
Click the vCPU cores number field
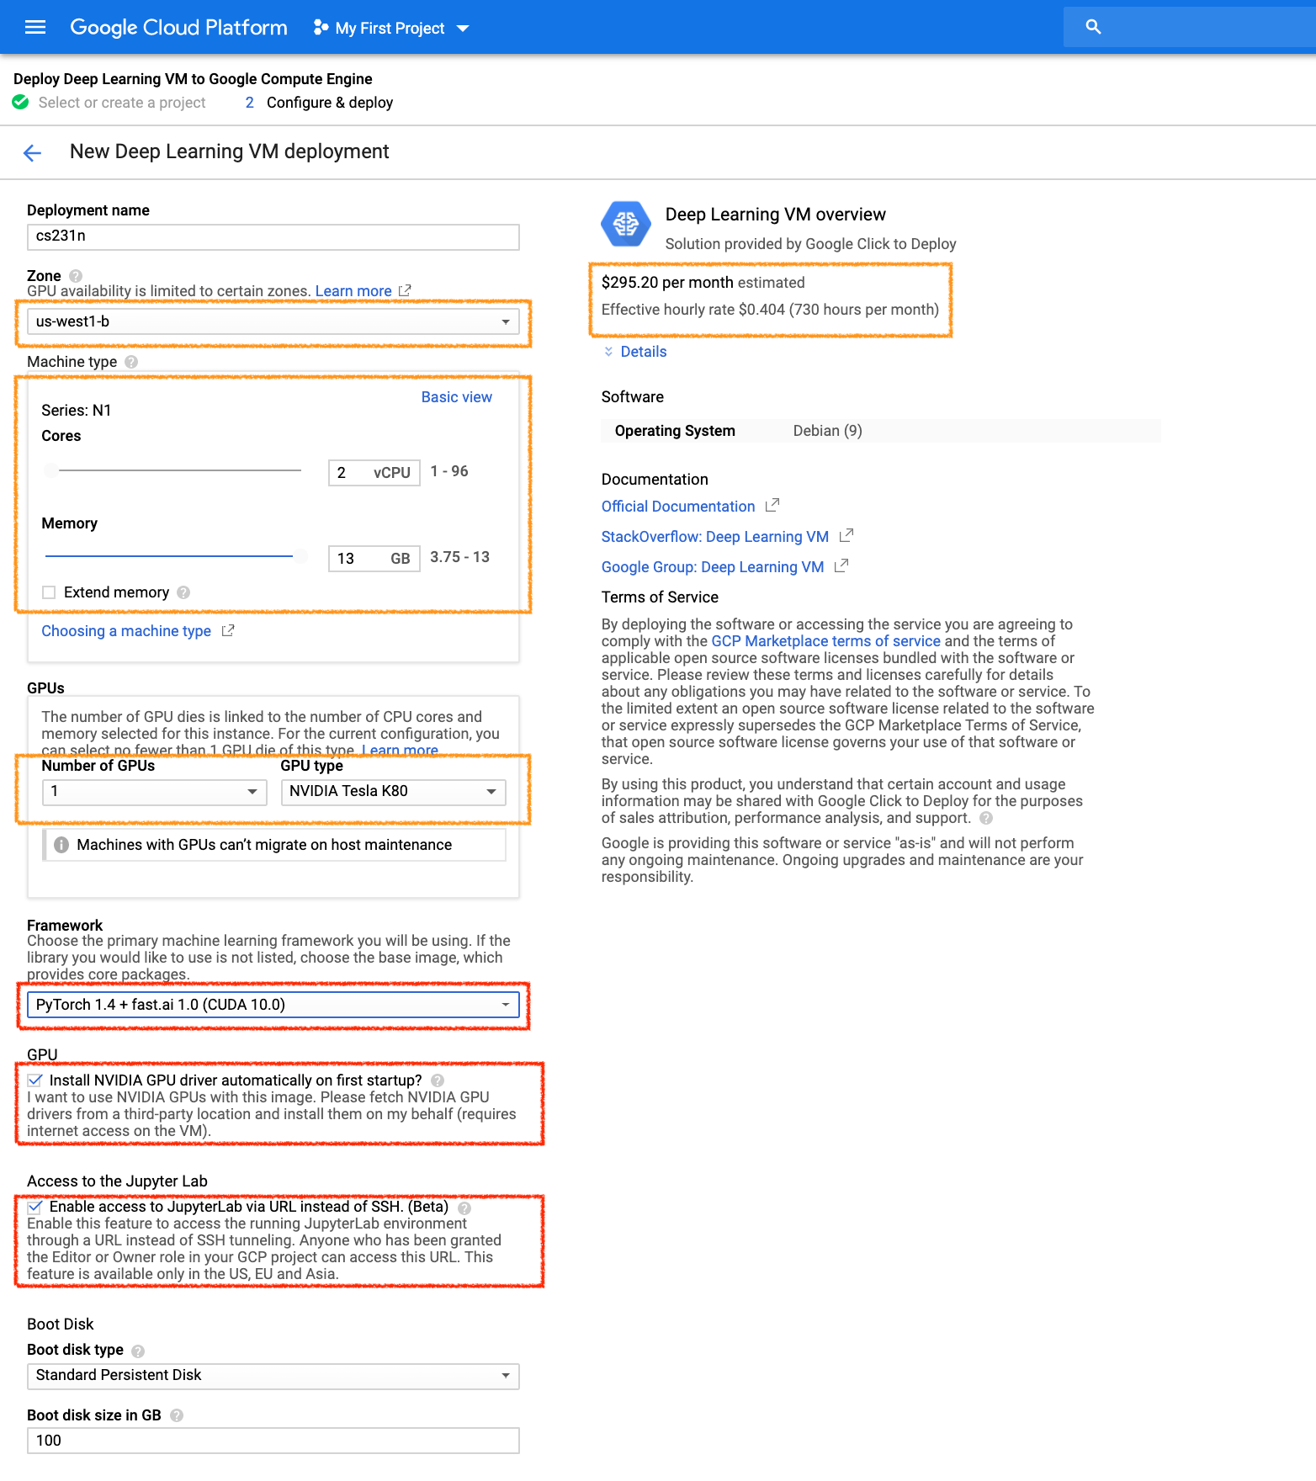374,473
